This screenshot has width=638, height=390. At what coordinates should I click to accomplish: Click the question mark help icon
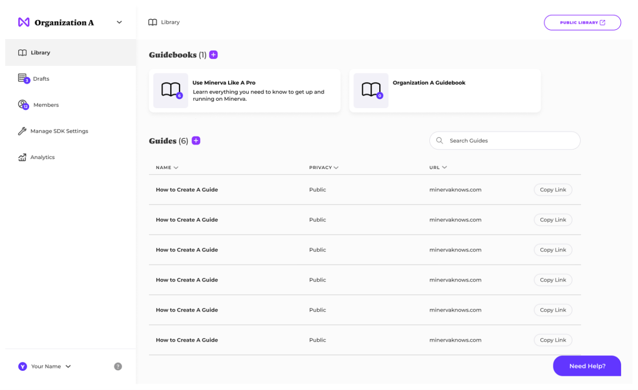(x=118, y=366)
